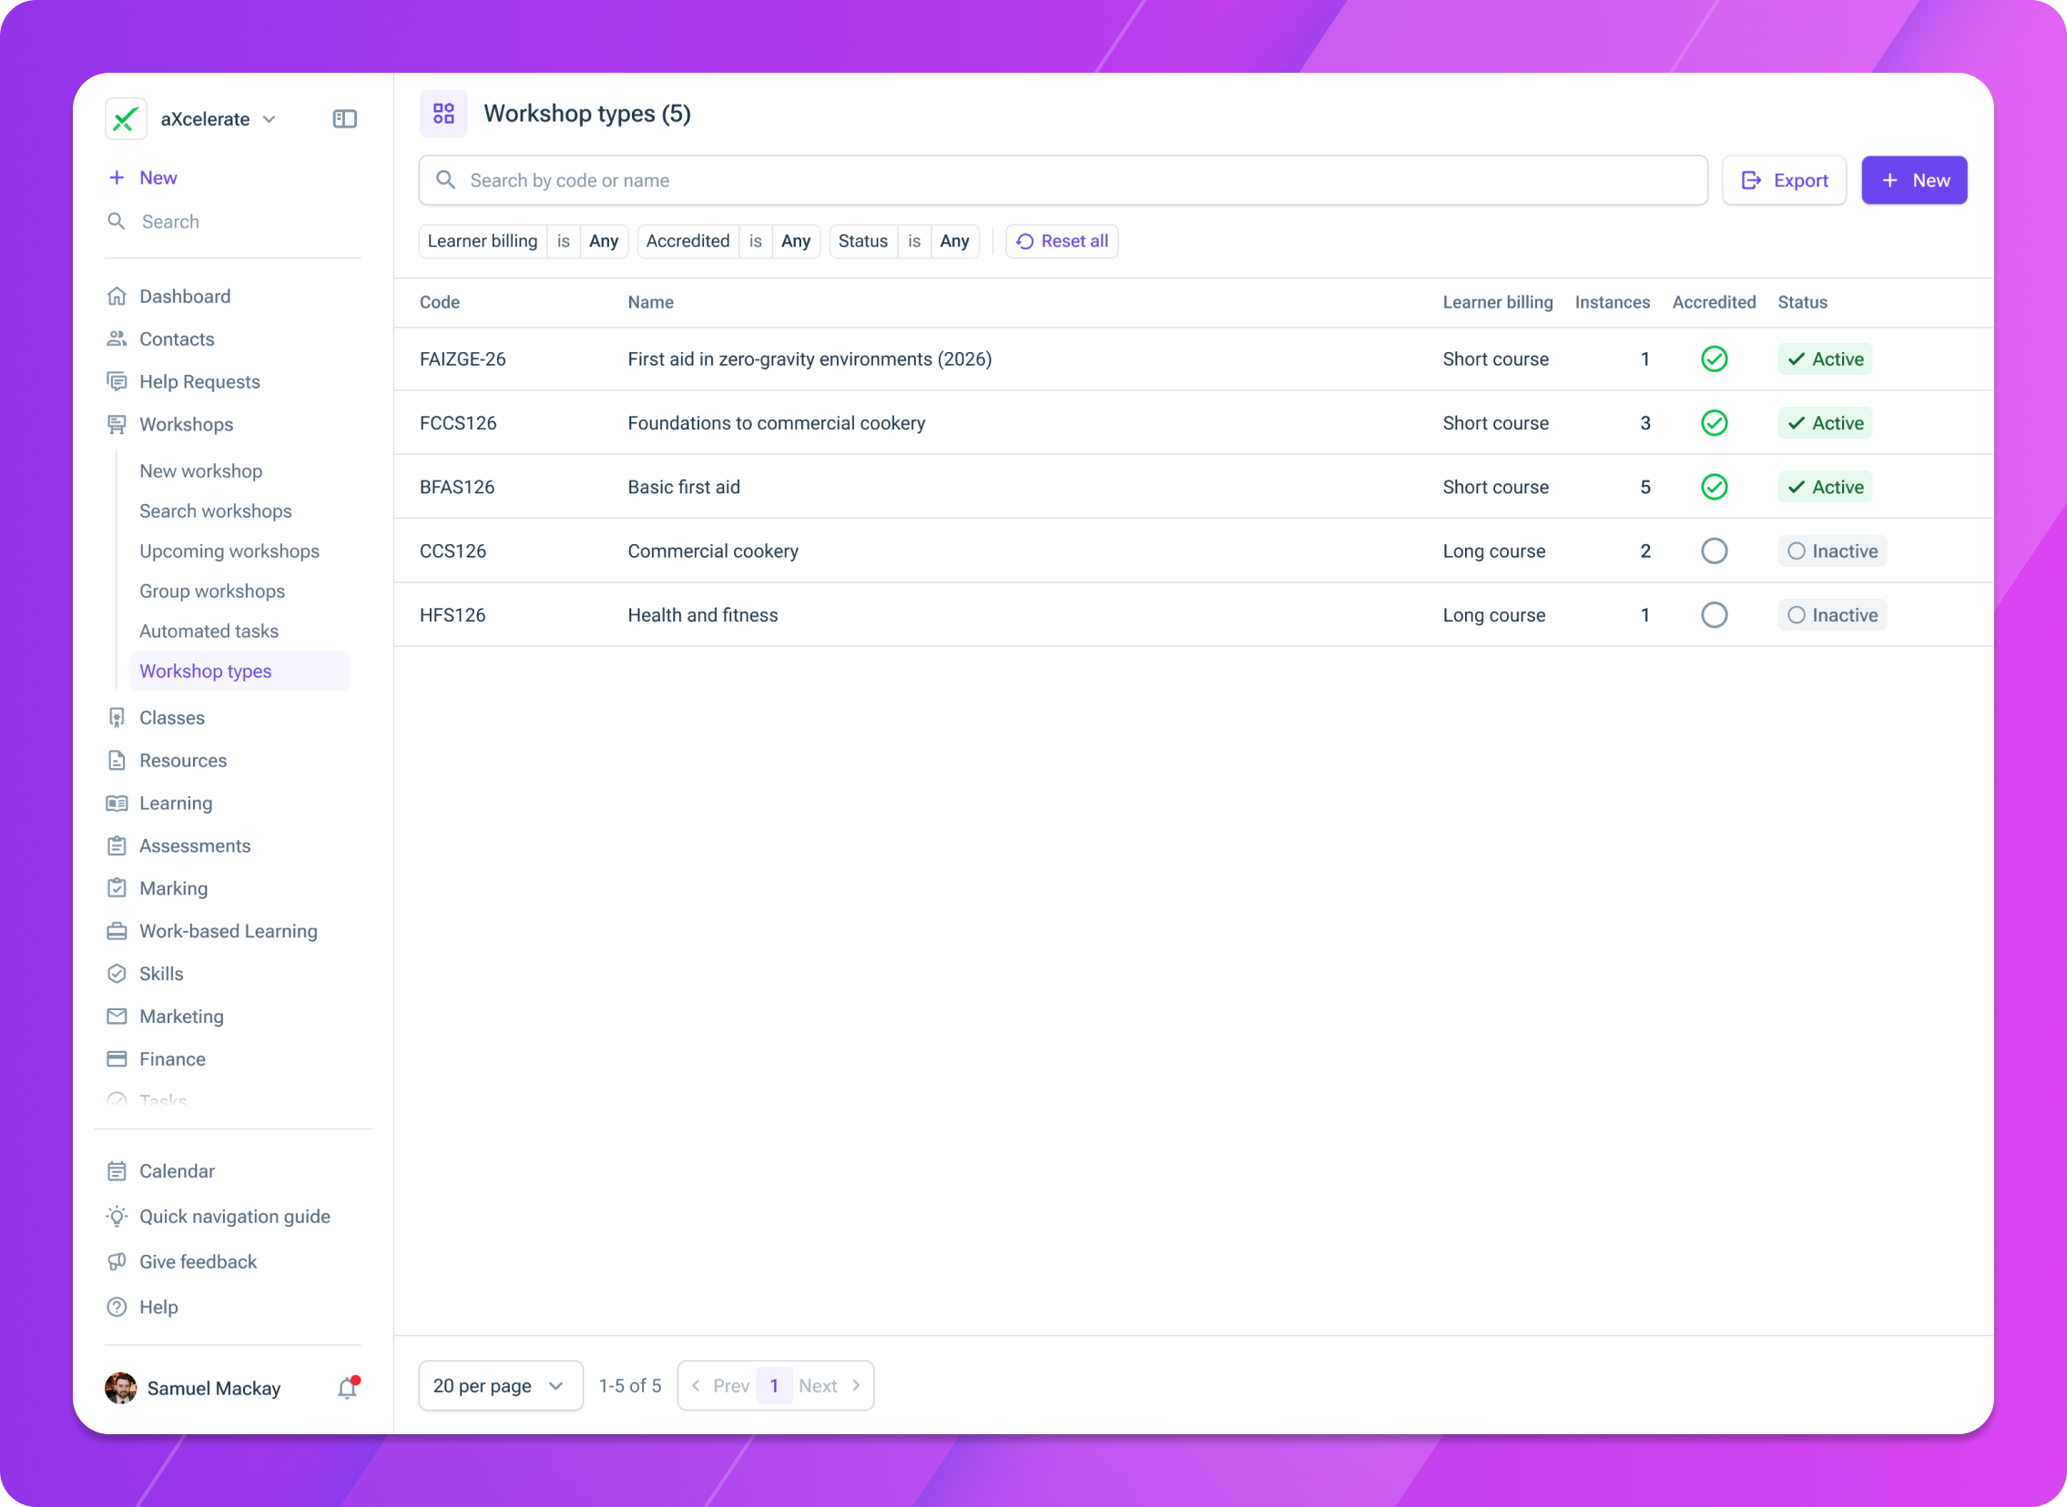Collapse the sidebar panel icon

click(x=345, y=118)
